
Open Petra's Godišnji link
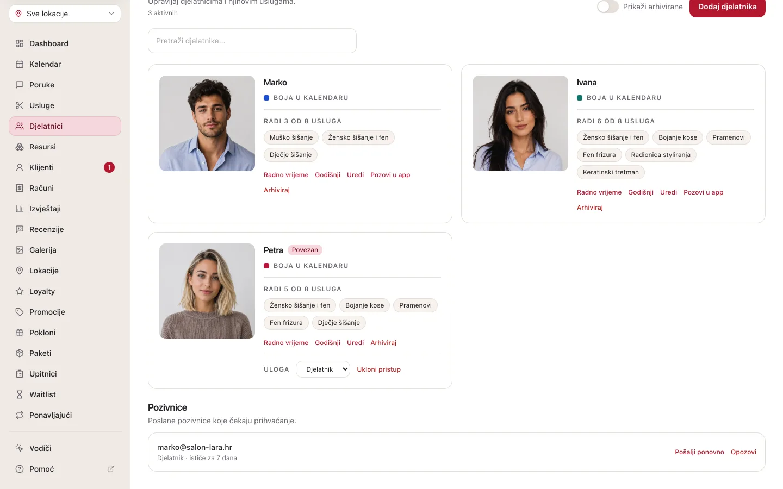click(x=327, y=343)
